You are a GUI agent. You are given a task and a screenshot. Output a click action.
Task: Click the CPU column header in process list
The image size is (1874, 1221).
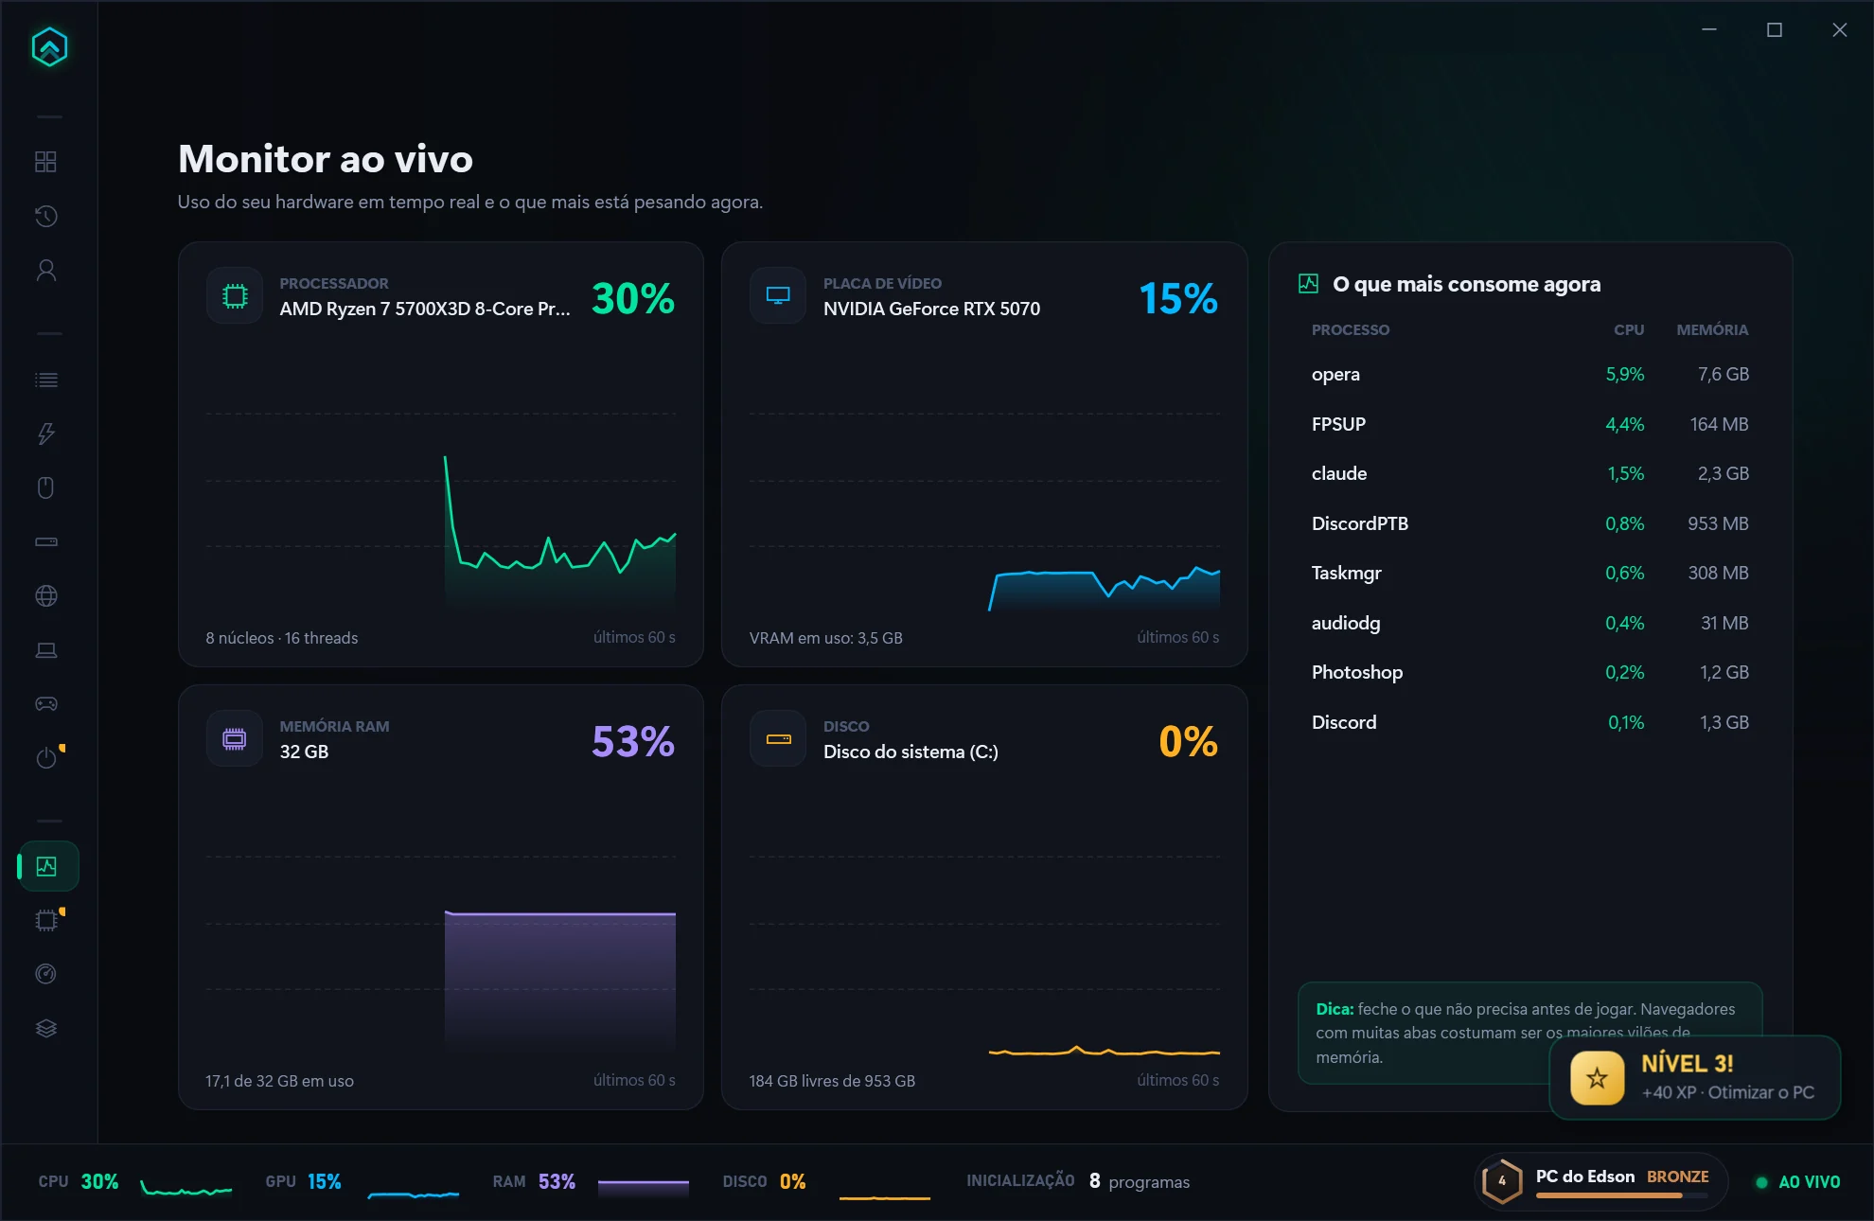(x=1629, y=329)
